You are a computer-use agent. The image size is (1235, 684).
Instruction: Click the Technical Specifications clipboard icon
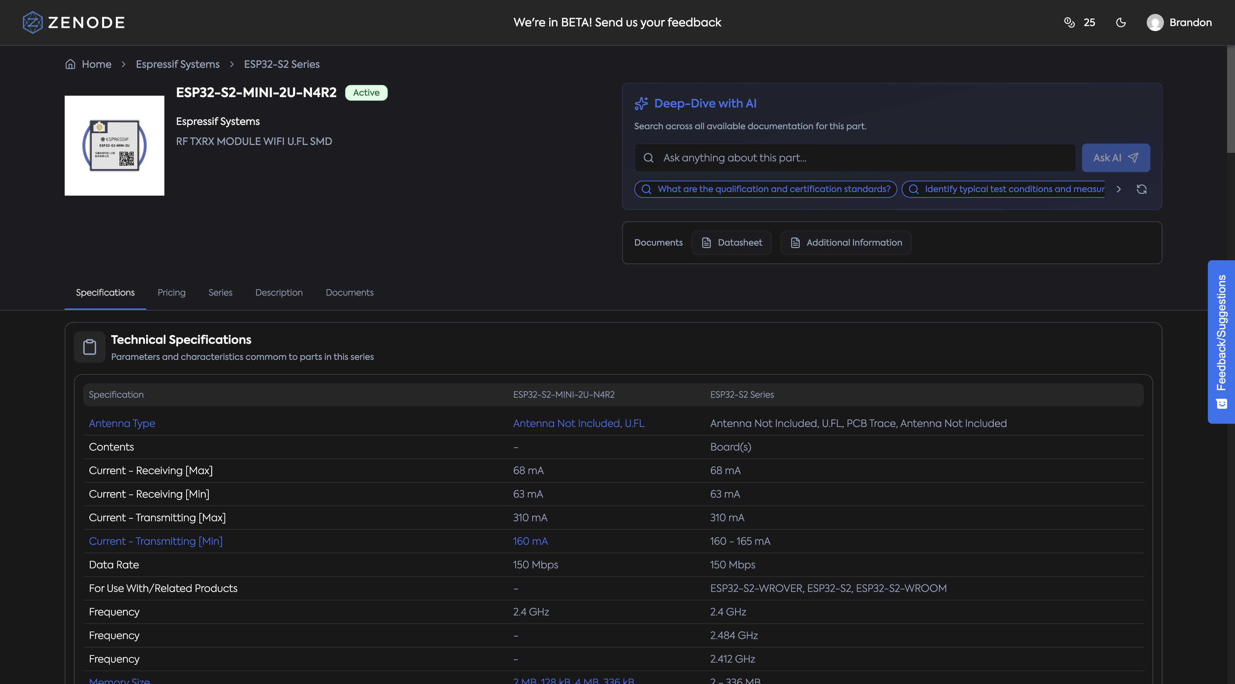point(90,347)
